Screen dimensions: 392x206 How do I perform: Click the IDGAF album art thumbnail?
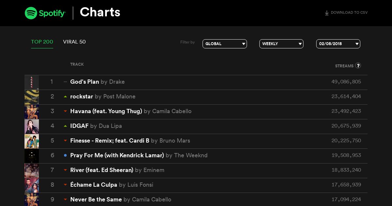point(32,127)
